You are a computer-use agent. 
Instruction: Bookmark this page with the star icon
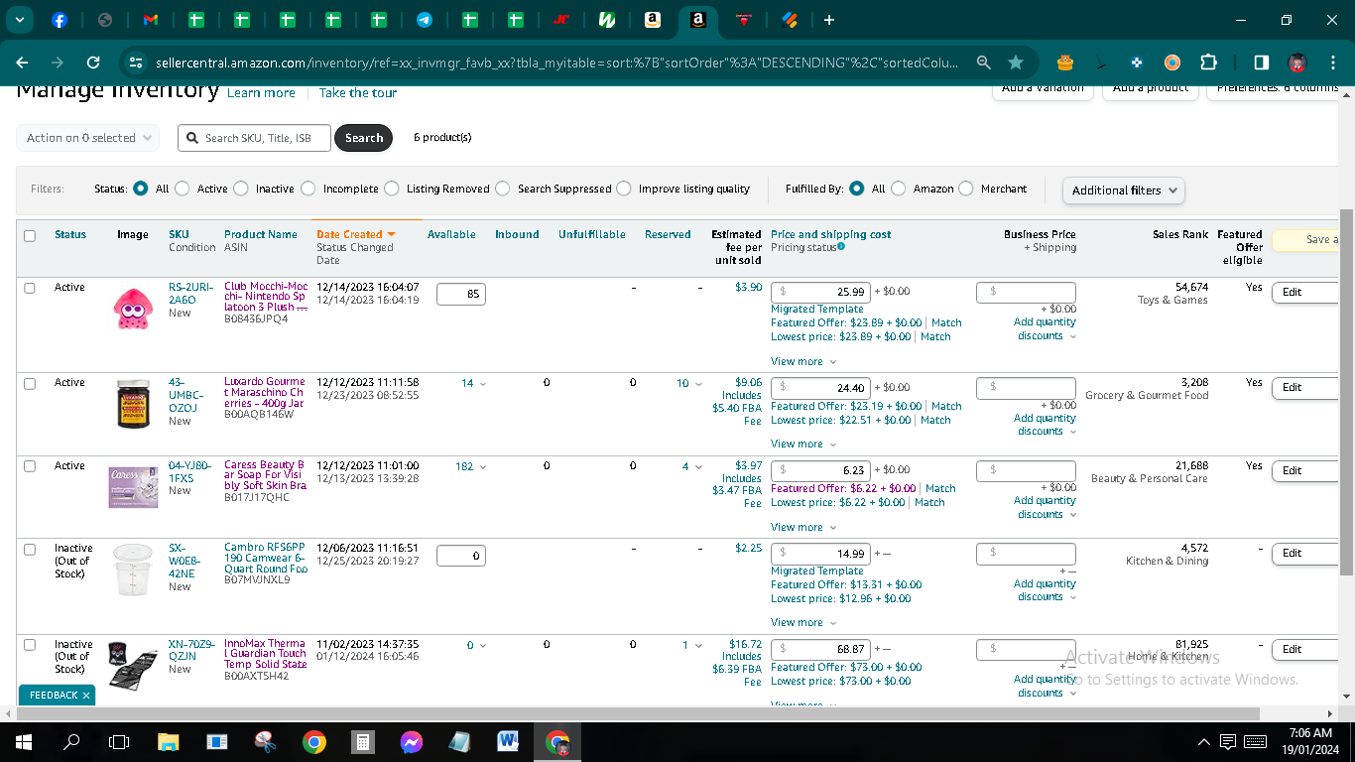coord(1016,63)
